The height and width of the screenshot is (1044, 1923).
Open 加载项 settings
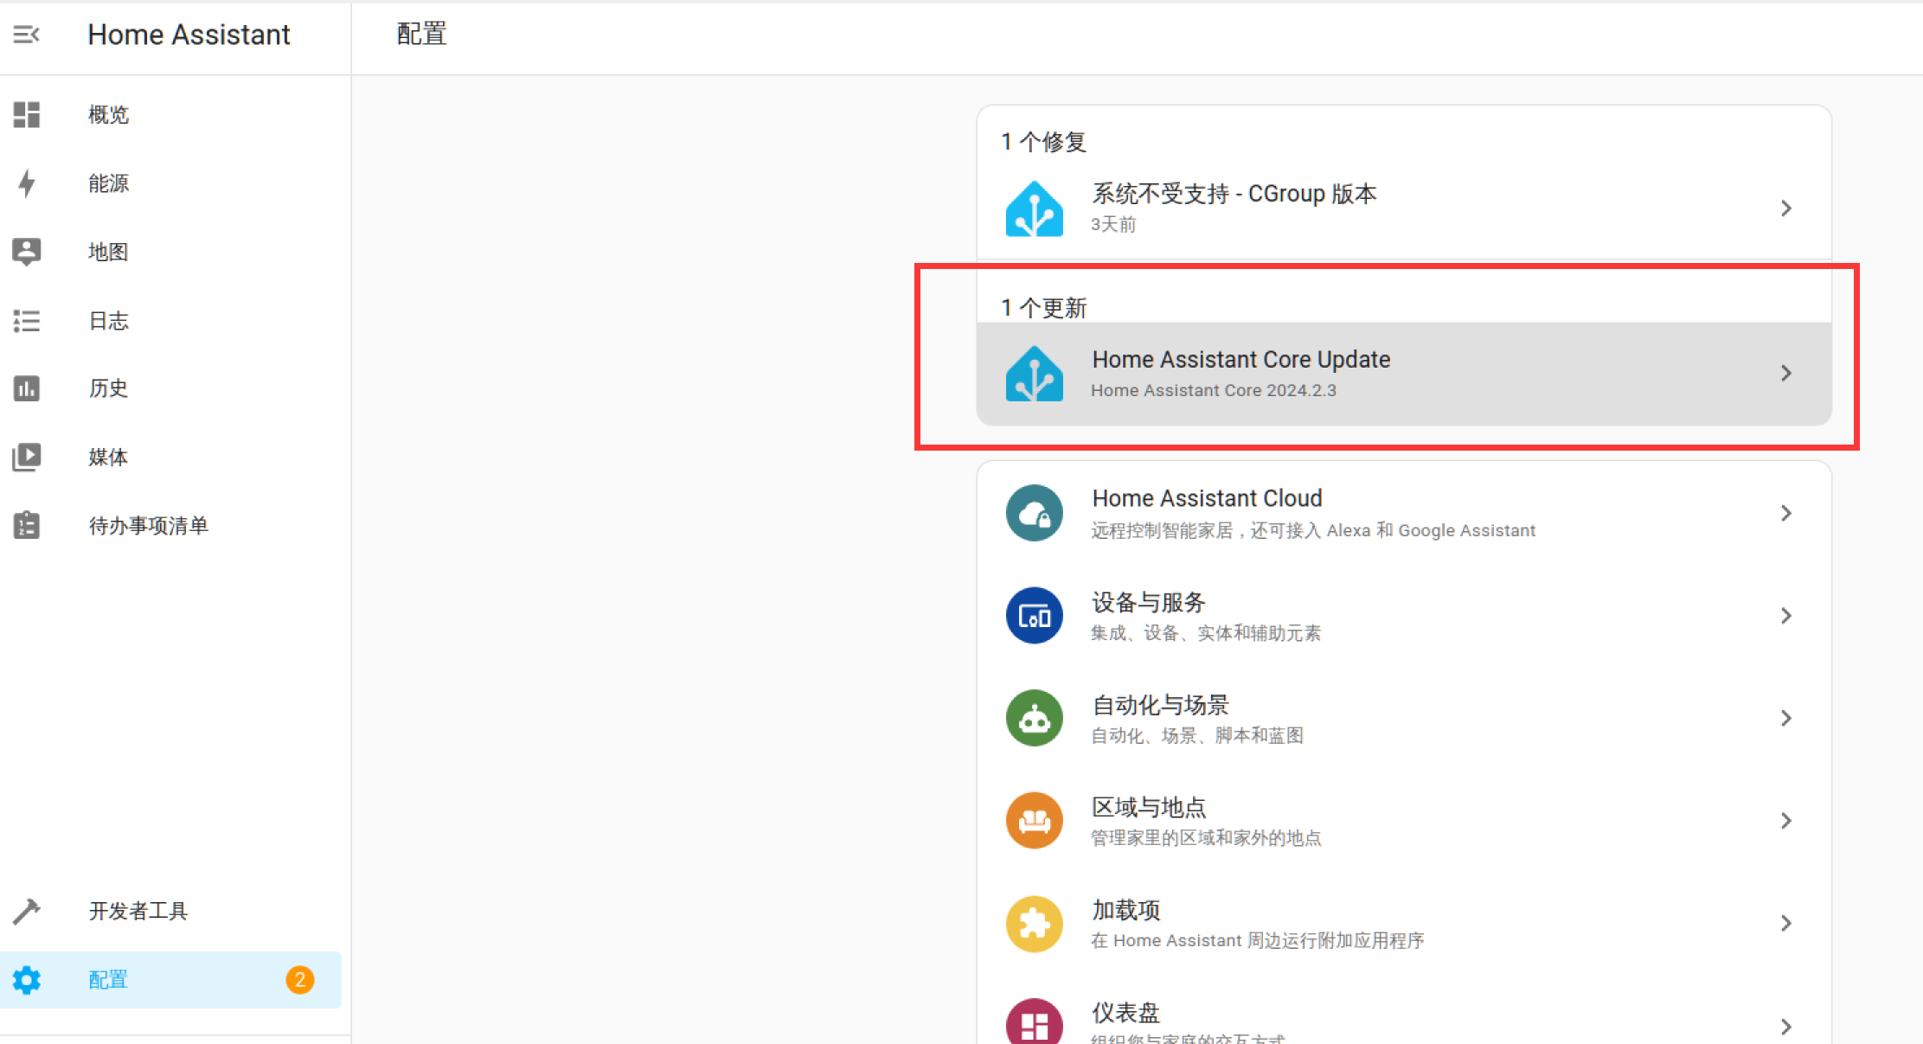tap(1404, 924)
